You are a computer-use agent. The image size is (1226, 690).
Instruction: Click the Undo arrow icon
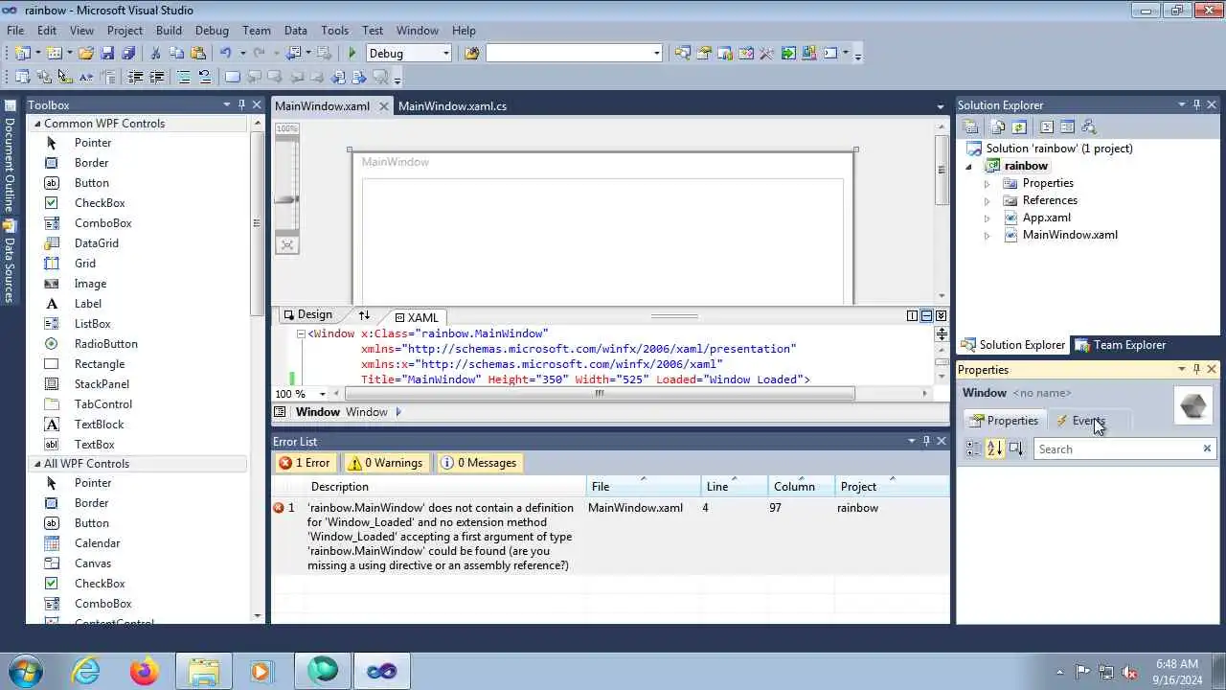click(x=226, y=54)
